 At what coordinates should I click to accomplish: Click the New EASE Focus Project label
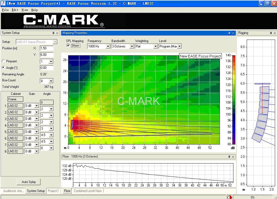click(200, 56)
